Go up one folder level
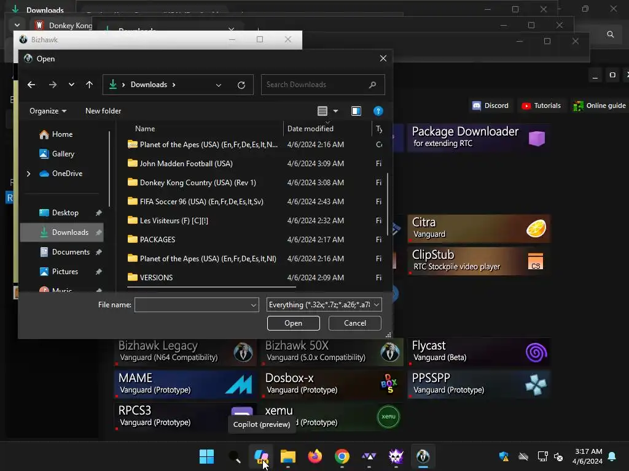Image resolution: width=629 pixels, height=471 pixels. click(89, 85)
